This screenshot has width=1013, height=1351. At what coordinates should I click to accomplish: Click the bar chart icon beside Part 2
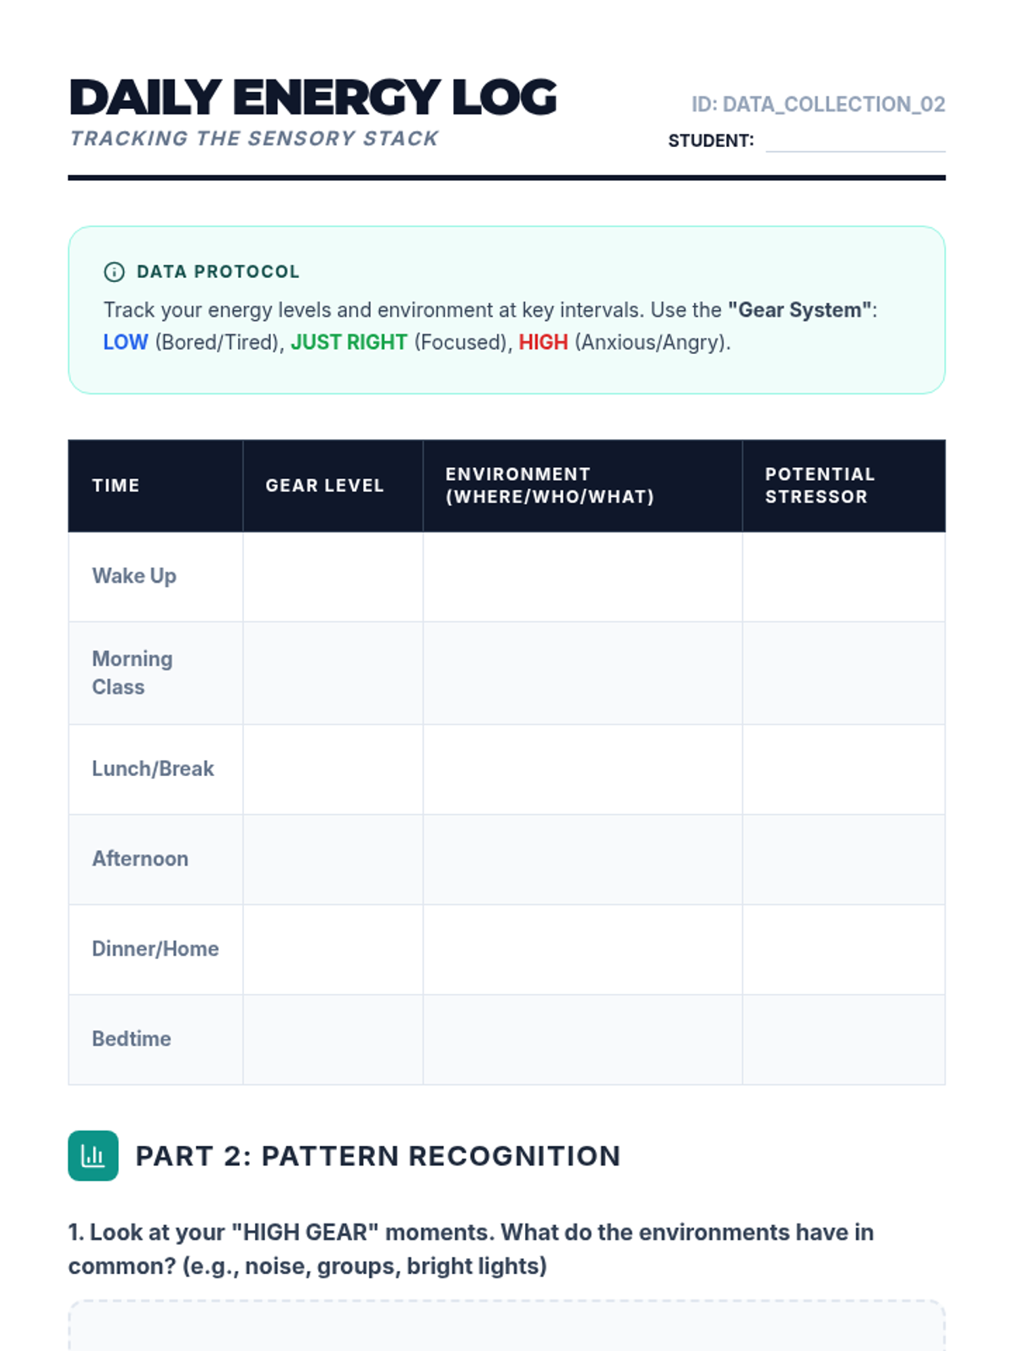[x=93, y=1155]
